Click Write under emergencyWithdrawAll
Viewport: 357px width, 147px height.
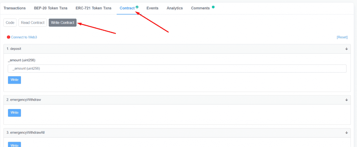click(x=14, y=145)
